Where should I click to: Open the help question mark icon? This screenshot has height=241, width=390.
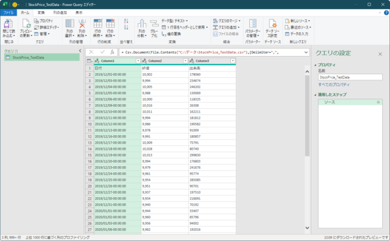click(x=386, y=13)
